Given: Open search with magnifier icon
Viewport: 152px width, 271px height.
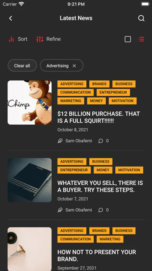Looking at the screenshot, I should pos(141,18).
